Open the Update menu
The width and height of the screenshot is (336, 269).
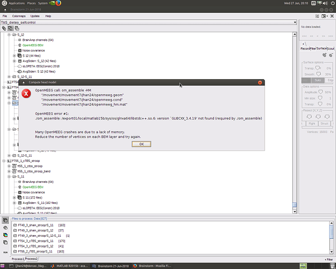pyautogui.click(x=36, y=16)
